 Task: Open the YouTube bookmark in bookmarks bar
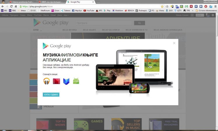[89, 10]
